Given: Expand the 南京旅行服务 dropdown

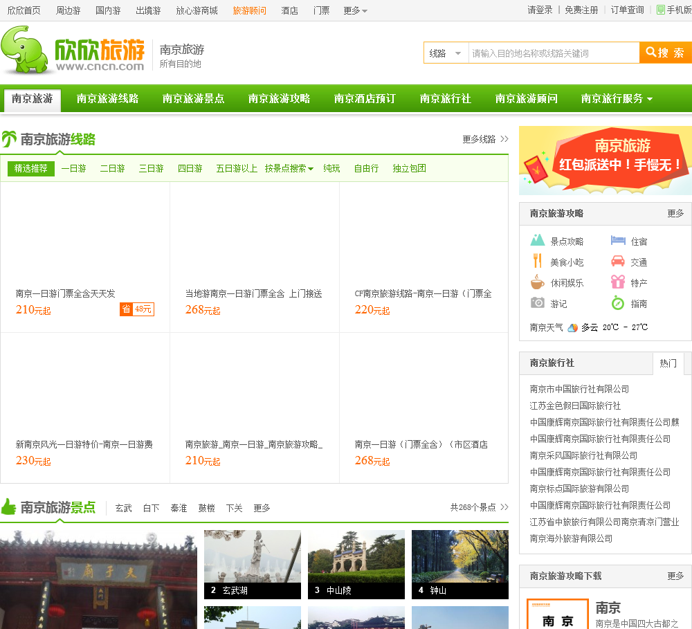Looking at the screenshot, I should click(x=617, y=98).
